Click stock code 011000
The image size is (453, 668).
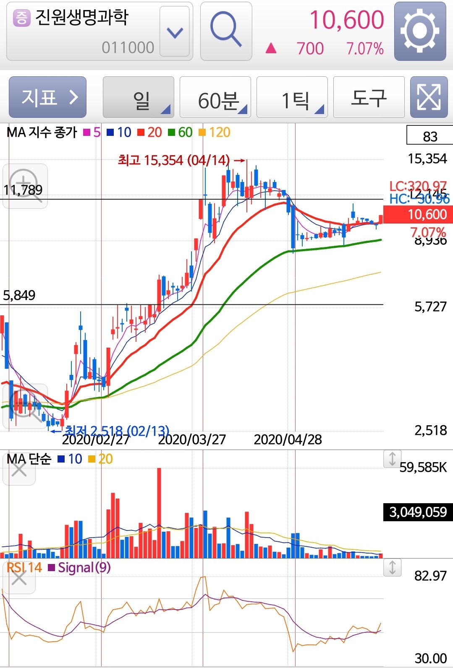pos(128,47)
